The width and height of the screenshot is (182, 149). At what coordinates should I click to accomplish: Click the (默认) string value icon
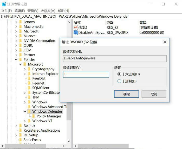click(76, 27)
